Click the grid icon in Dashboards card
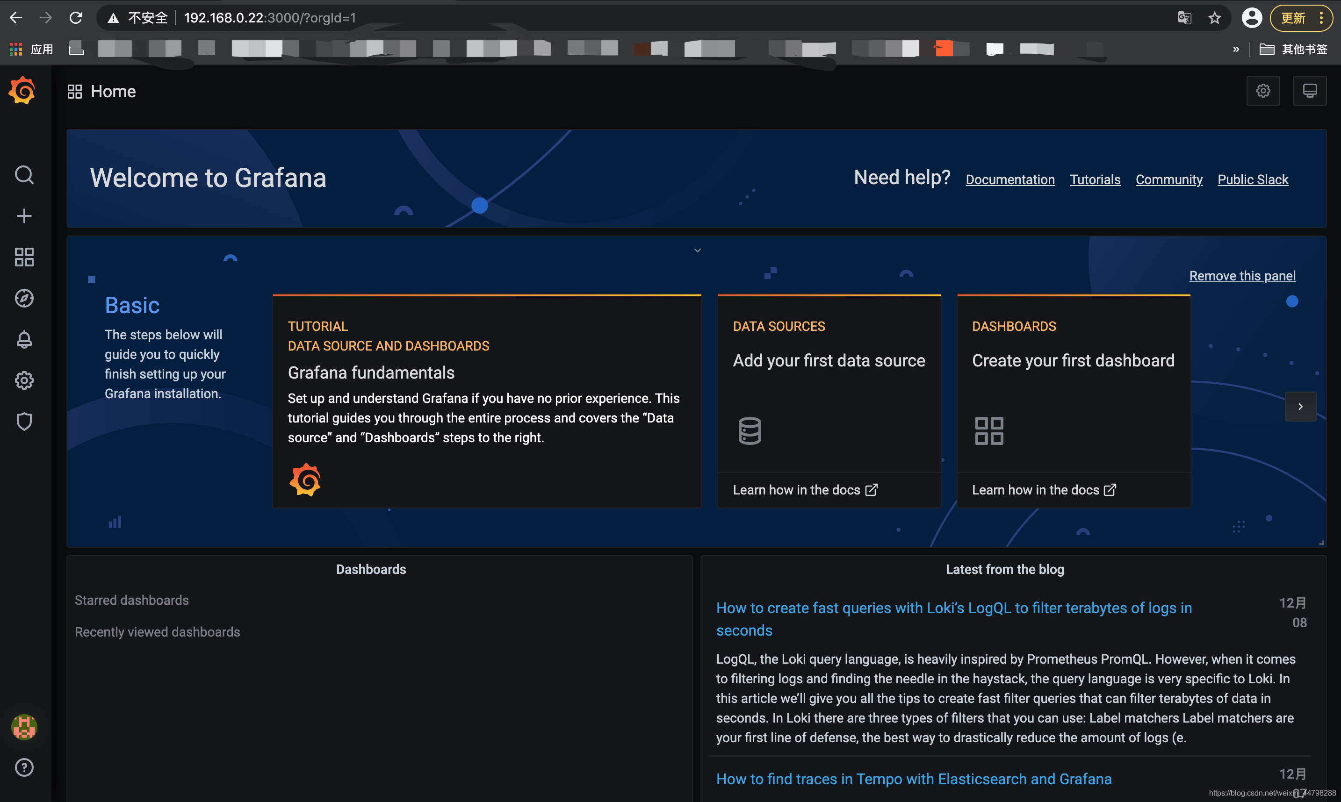The image size is (1341, 802). coord(989,431)
